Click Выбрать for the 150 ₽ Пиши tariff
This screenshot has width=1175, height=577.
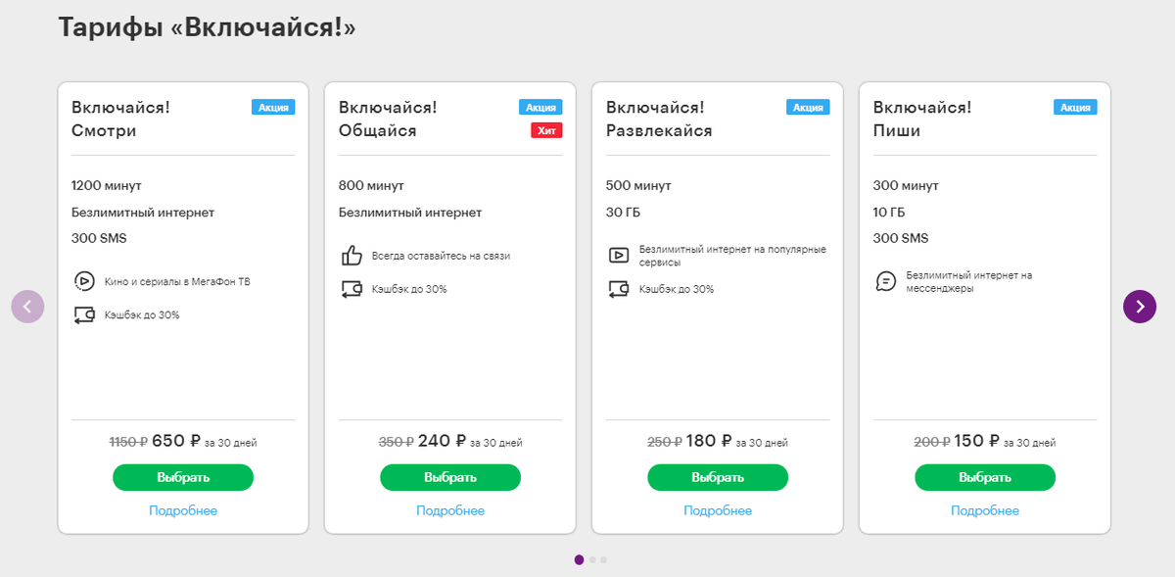pos(985,478)
